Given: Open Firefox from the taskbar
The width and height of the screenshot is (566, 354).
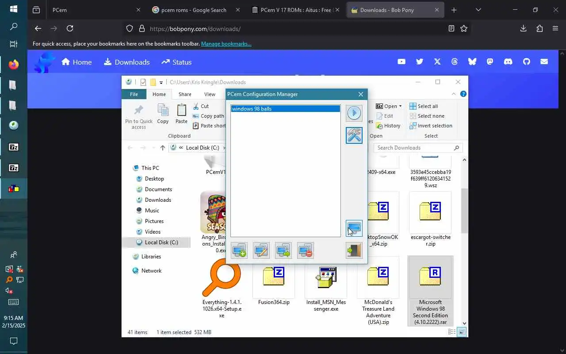Looking at the screenshot, I should [14, 65].
